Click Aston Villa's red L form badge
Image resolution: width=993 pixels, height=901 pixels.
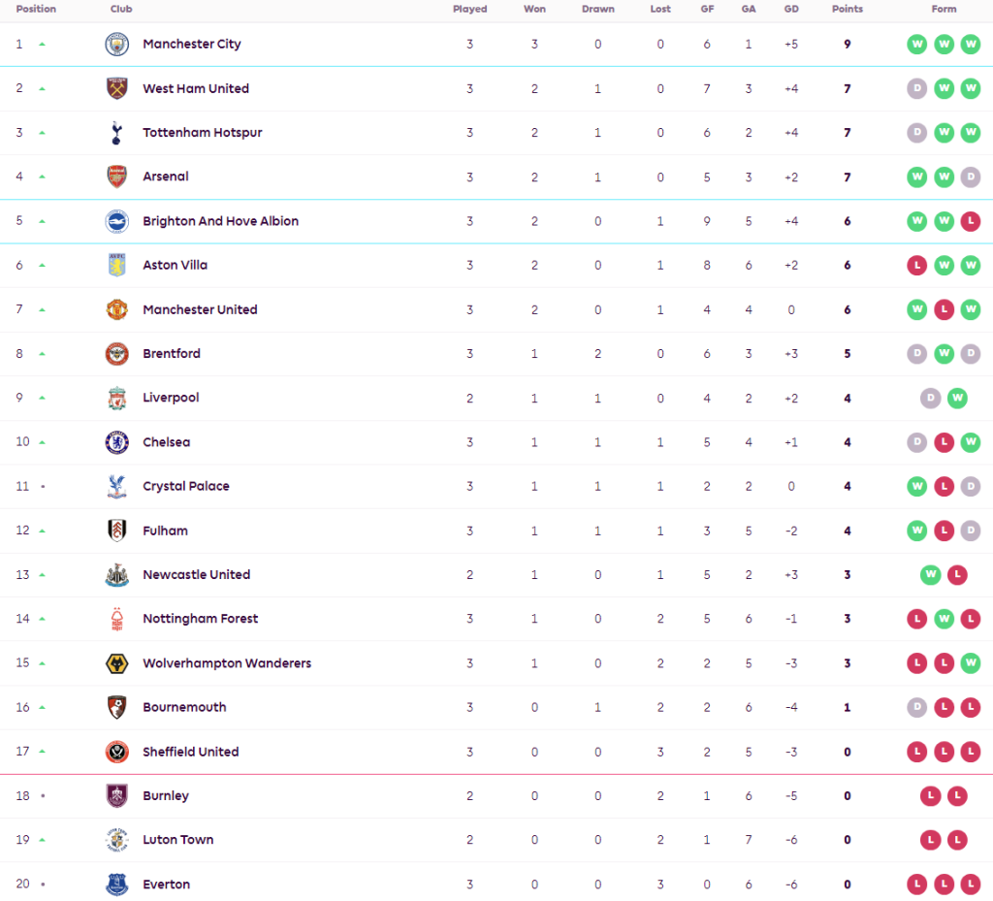pos(916,265)
